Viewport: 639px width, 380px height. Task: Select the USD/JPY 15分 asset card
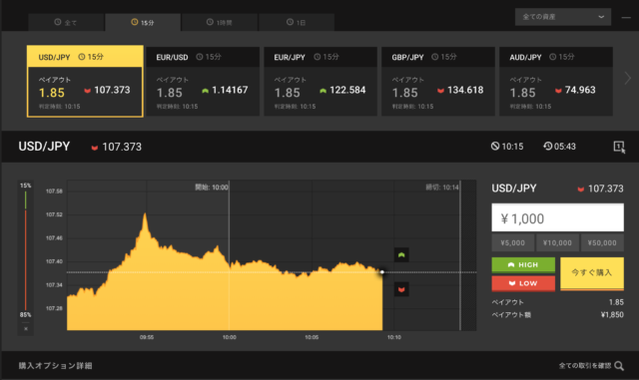pyautogui.click(x=85, y=82)
